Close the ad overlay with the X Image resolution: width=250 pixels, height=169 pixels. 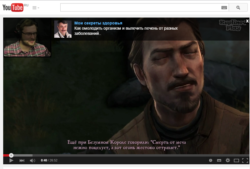point(247,21)
